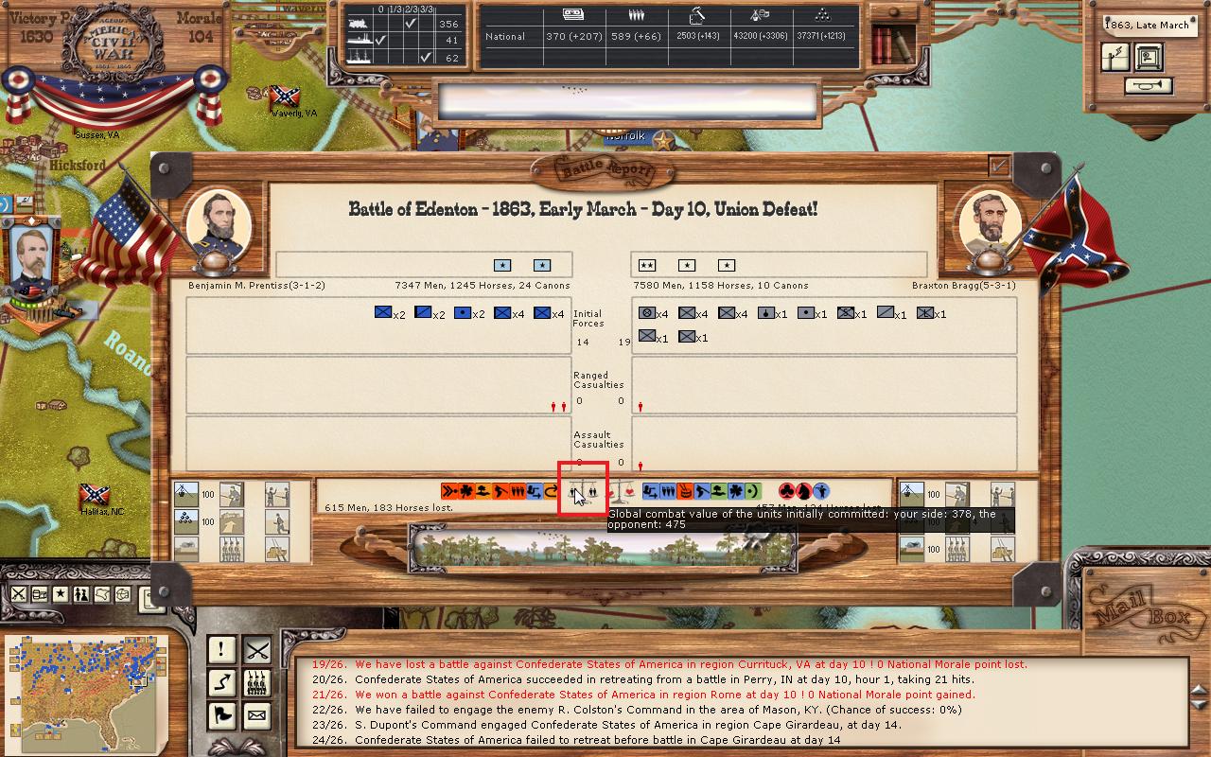This screenshot has width=1211, height=757.
Task: Select the marching soldiers message filter
Action: 256,682
